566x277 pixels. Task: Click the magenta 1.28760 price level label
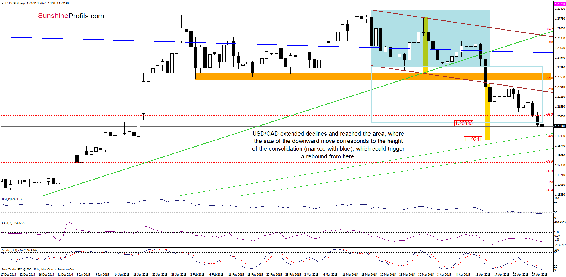tap(560, 4)
